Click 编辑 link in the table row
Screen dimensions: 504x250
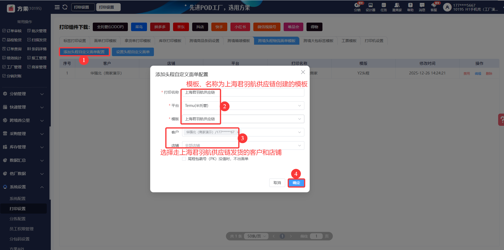coord(478,73)
